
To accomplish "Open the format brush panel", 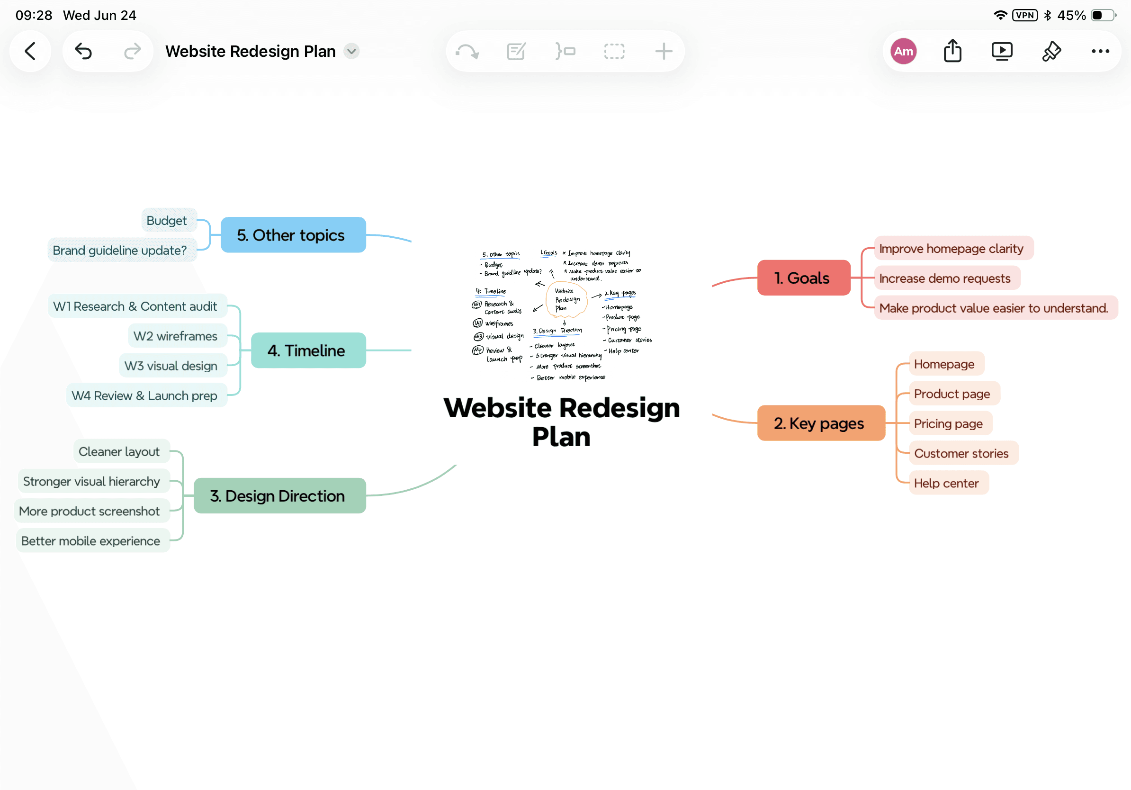I will (x=1051, y=51).
